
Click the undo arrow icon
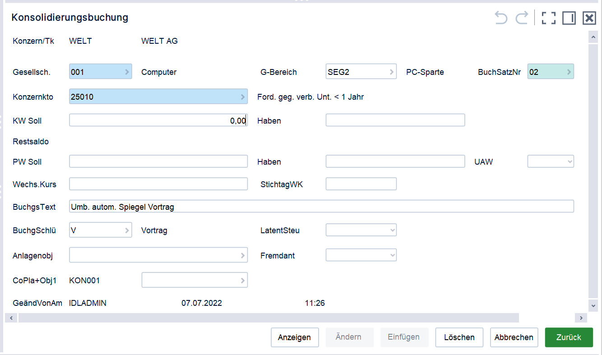(501, 18)
